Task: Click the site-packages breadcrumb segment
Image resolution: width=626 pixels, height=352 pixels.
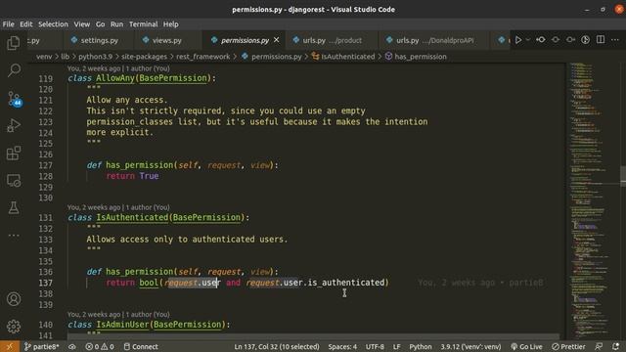Action: (144, 57)
